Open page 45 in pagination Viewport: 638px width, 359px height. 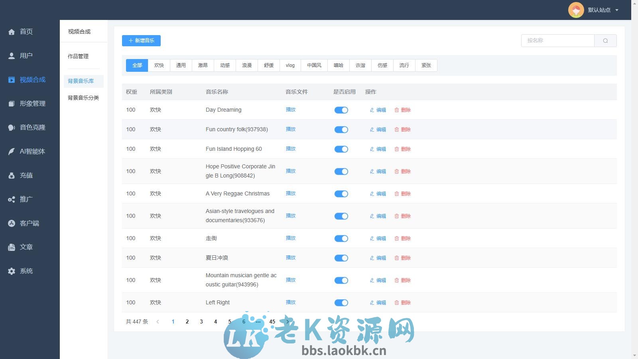coord(272,322)
